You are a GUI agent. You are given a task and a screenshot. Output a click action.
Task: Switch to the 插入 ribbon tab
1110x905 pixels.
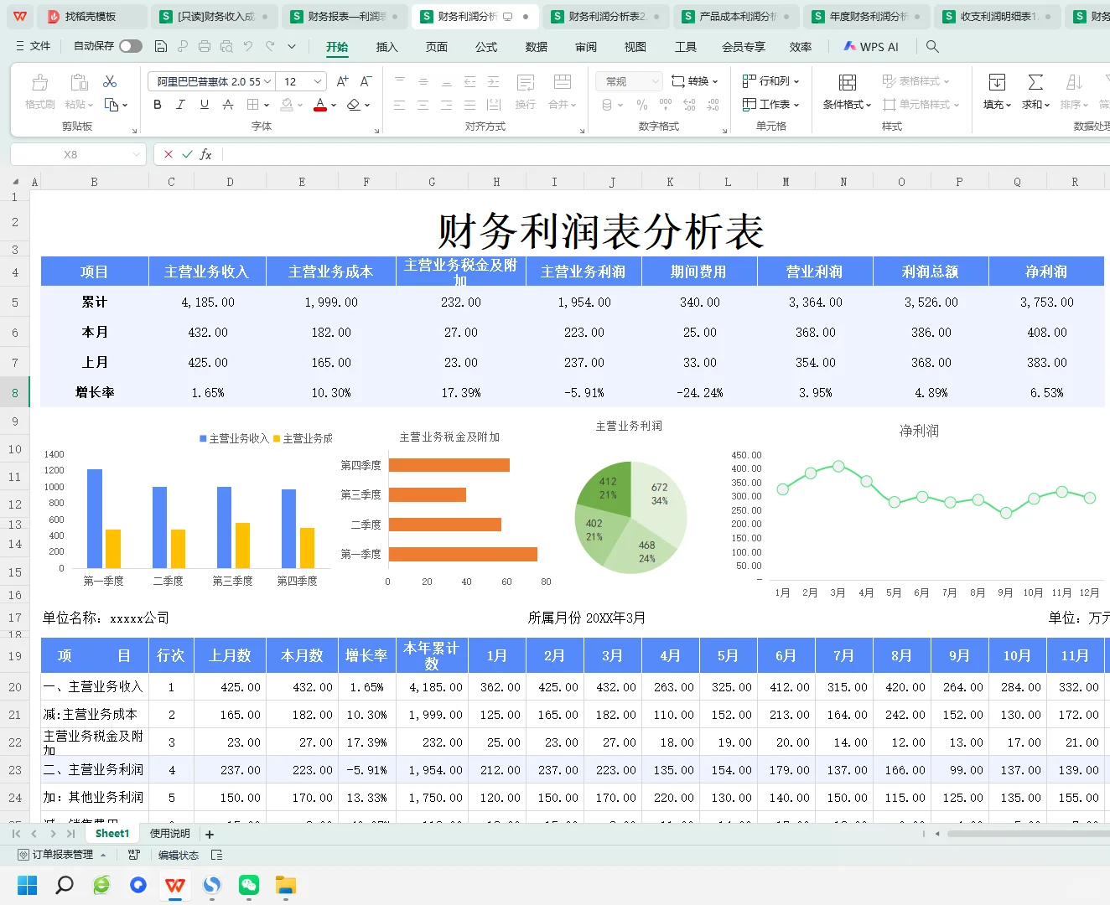[386, 47]
